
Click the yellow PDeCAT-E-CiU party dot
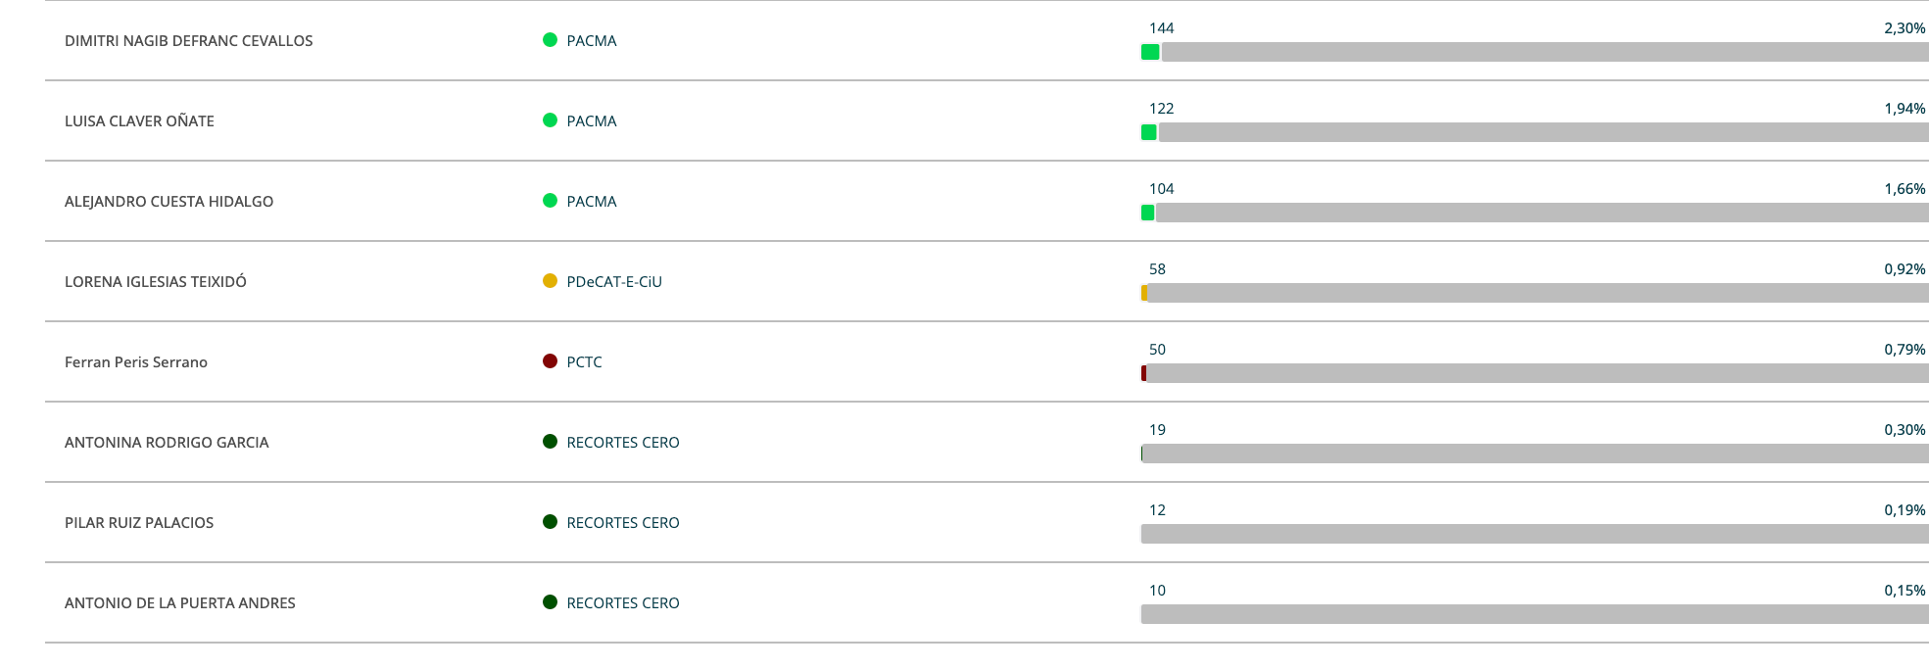pos(550,281)
